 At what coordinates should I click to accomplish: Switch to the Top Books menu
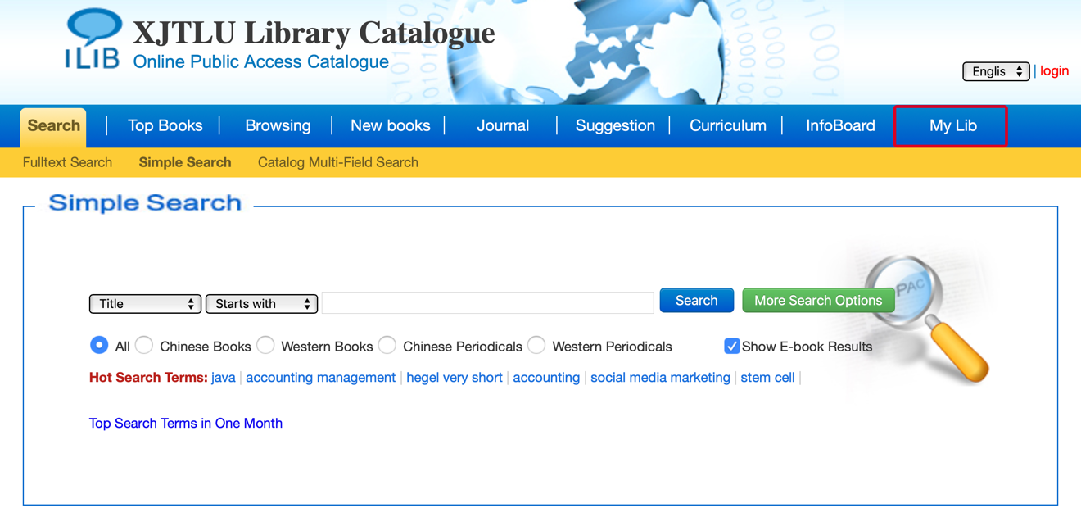tap(165, 125)
